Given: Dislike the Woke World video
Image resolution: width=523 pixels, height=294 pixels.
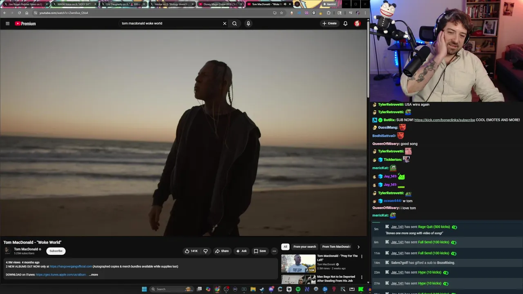Looking at the screenshot, I should 206,251.
